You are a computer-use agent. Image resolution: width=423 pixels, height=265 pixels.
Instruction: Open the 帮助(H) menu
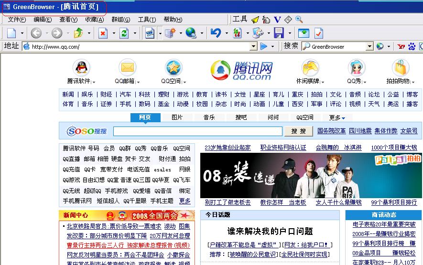pos(173,20)
